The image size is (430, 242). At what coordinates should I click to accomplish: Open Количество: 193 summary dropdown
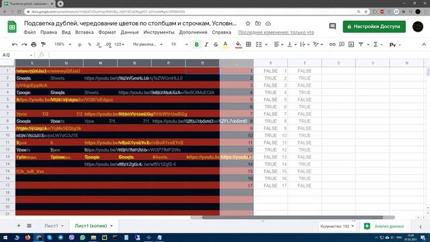[x=337, y=227]
